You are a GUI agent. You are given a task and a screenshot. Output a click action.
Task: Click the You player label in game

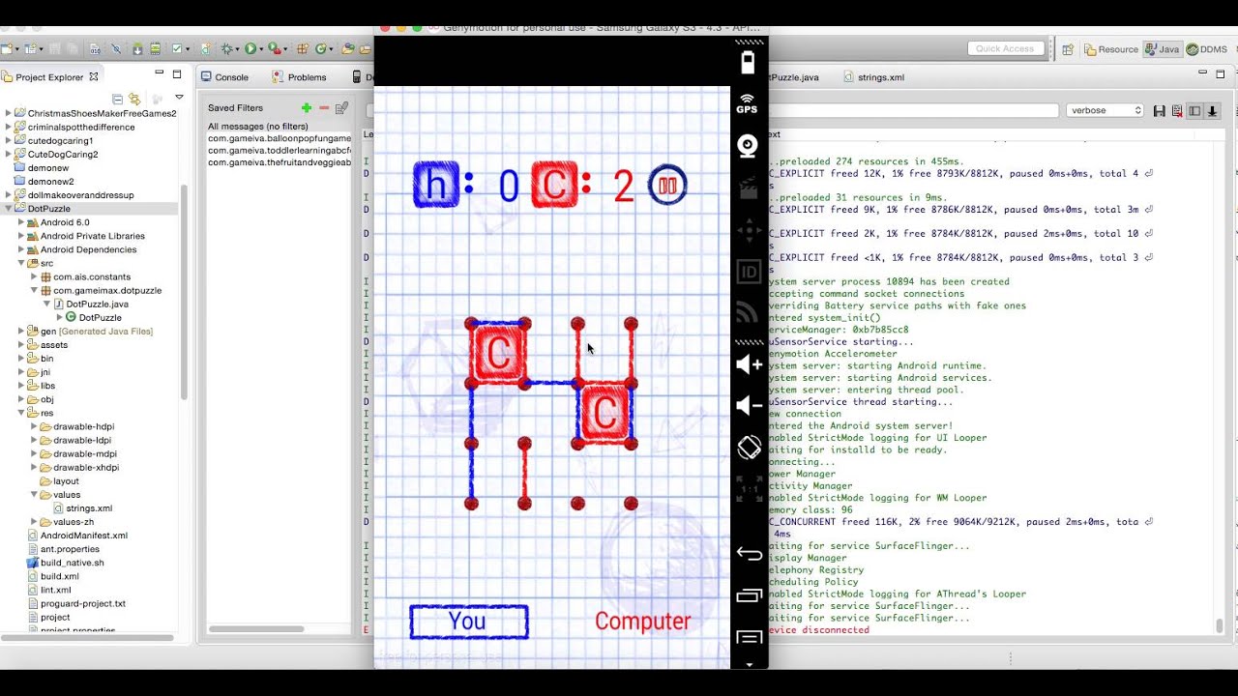click(x=468, y=622)
